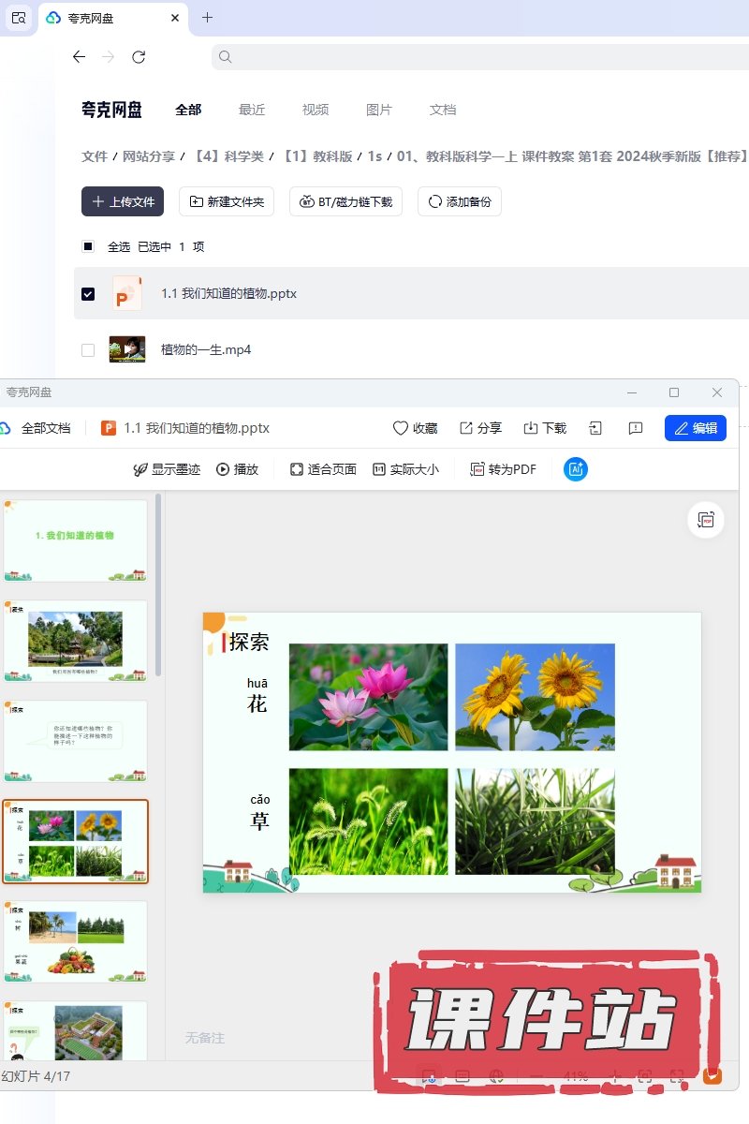The height and width of the screenshot is (1124, 749).
Task: Click the 上传文件 button
Action: 123,201
